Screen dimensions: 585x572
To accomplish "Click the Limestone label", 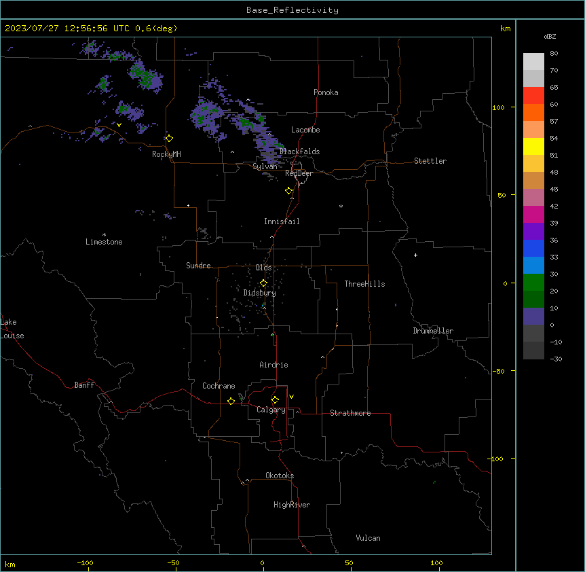I will (104, 242).
